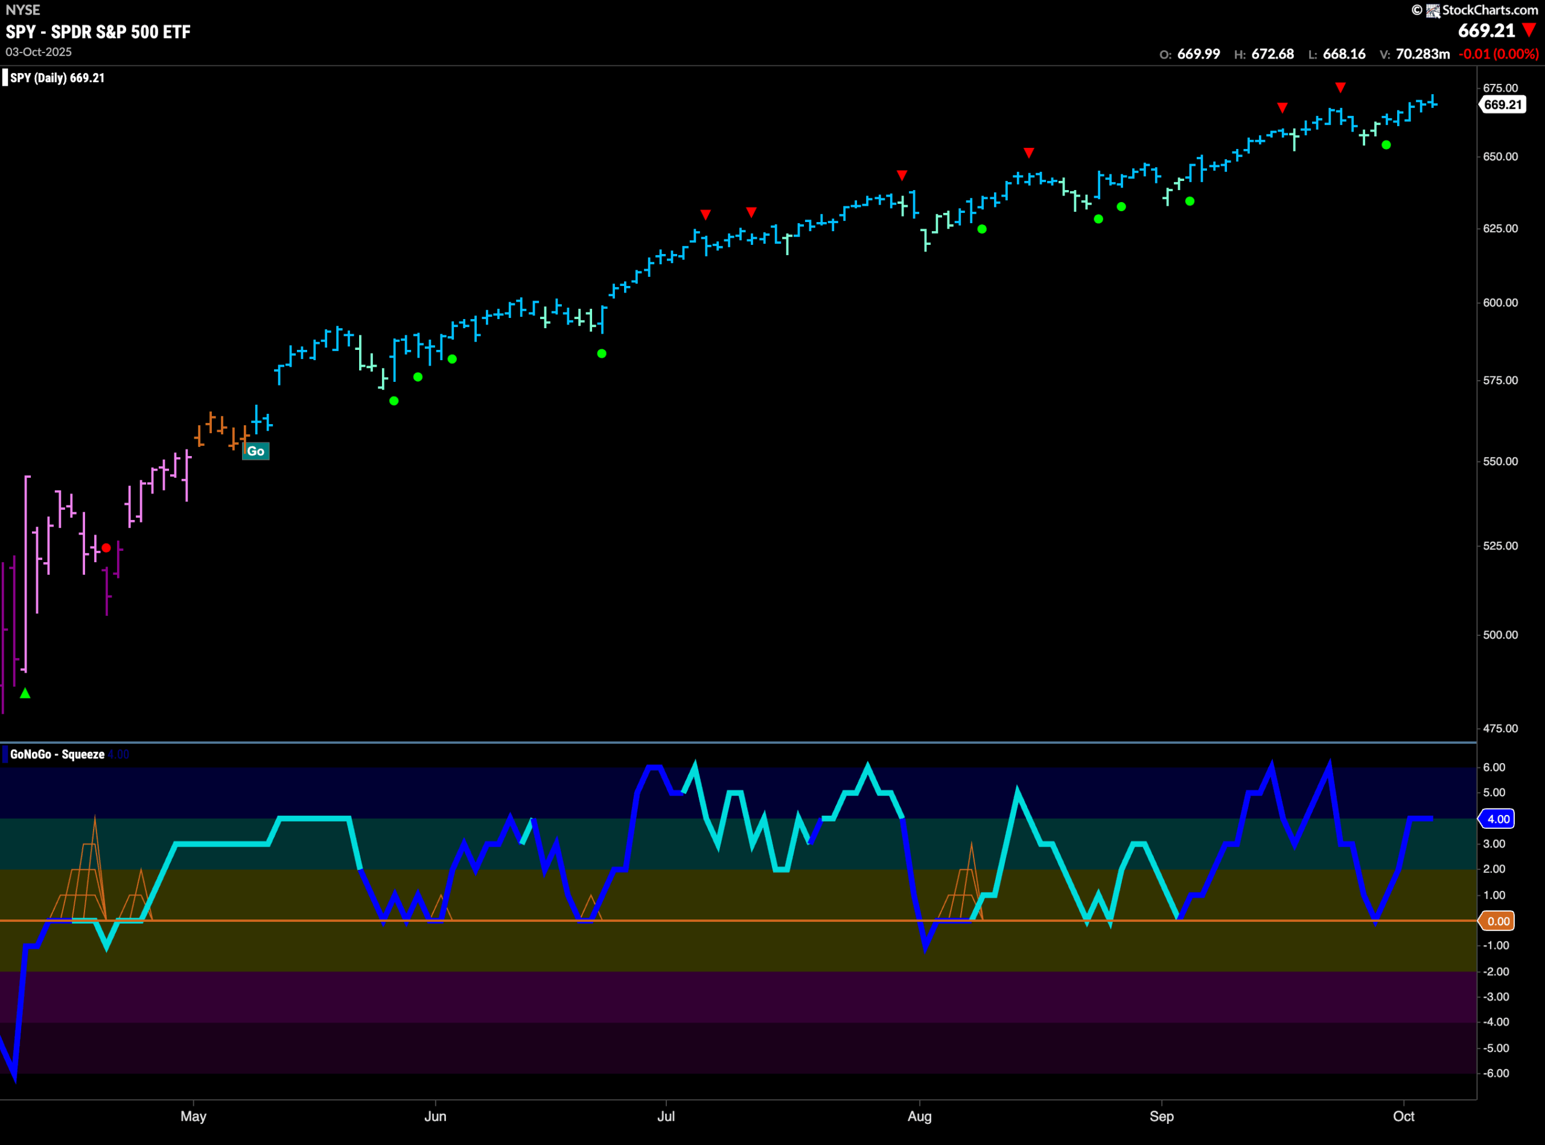The width and height of the screenshot is (1545, 1145).
Task: Click the red down arrow beside 669.21 price
Action: click(1529, 30)
